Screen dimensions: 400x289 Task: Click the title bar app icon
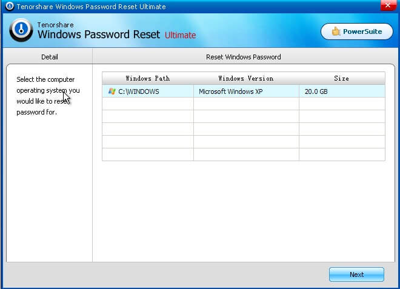tap(10, 6)
